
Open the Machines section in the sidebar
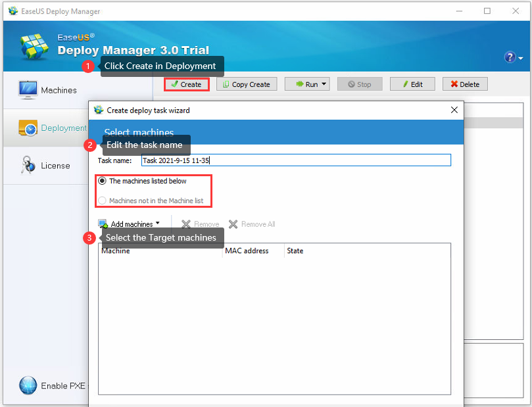point(47,90)
